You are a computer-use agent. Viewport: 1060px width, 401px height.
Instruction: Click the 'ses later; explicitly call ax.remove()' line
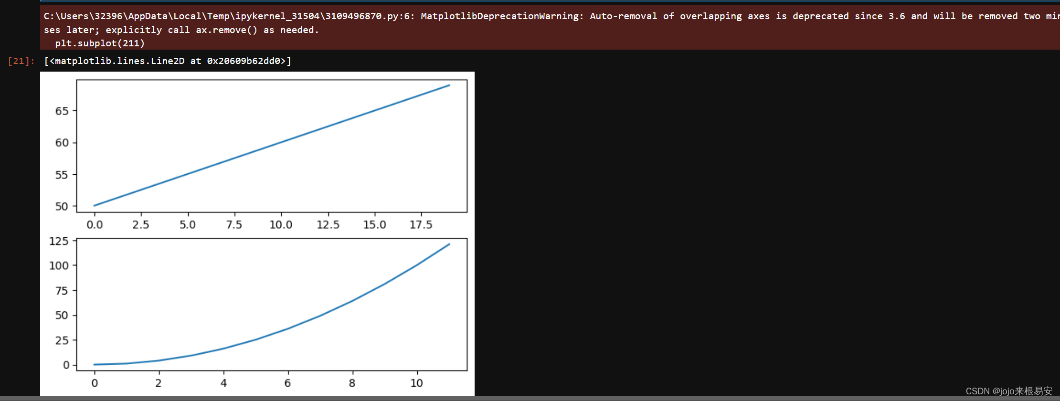pyautogui.click(x=181, y=30)
